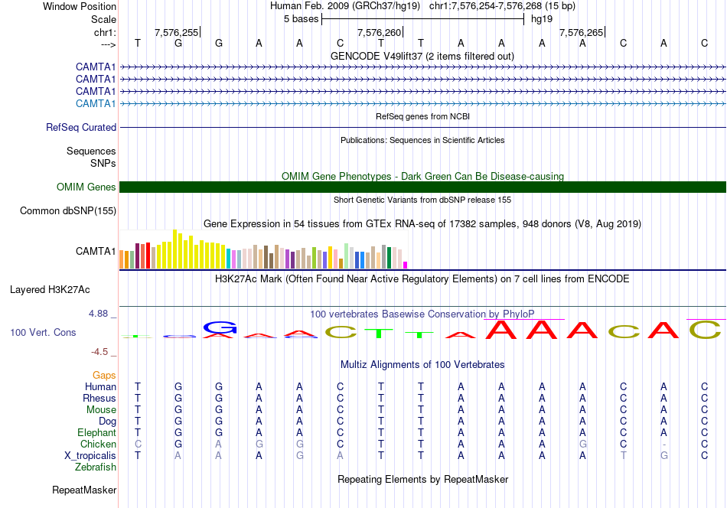Open Repeating Elements by RepeatMasker title

point(422,479)
